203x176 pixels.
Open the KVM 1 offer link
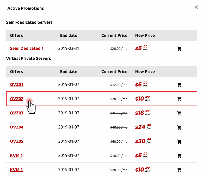[x=16, y=155]
